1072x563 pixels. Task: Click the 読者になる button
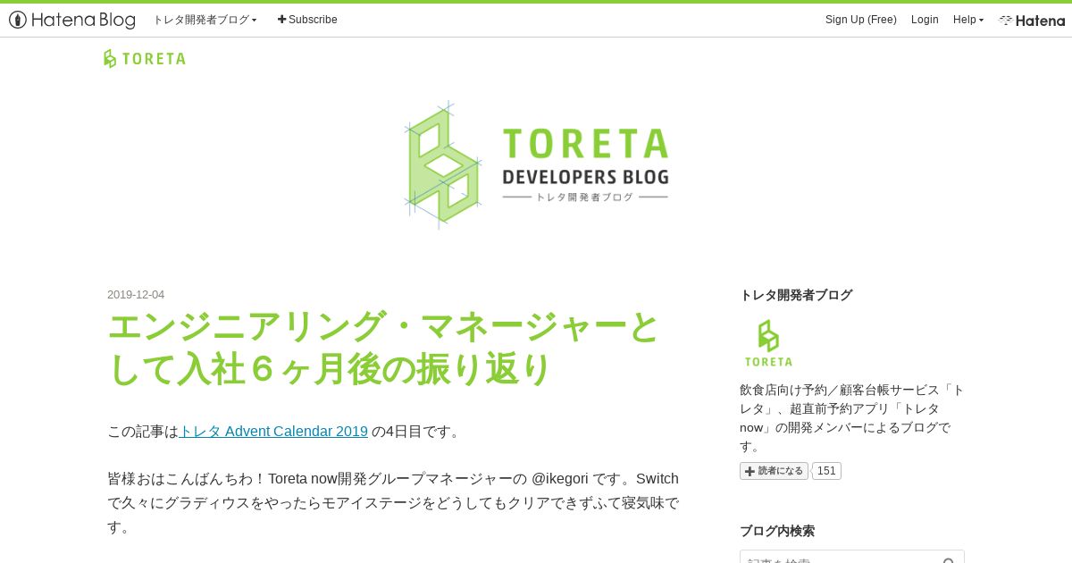[774, 471]
